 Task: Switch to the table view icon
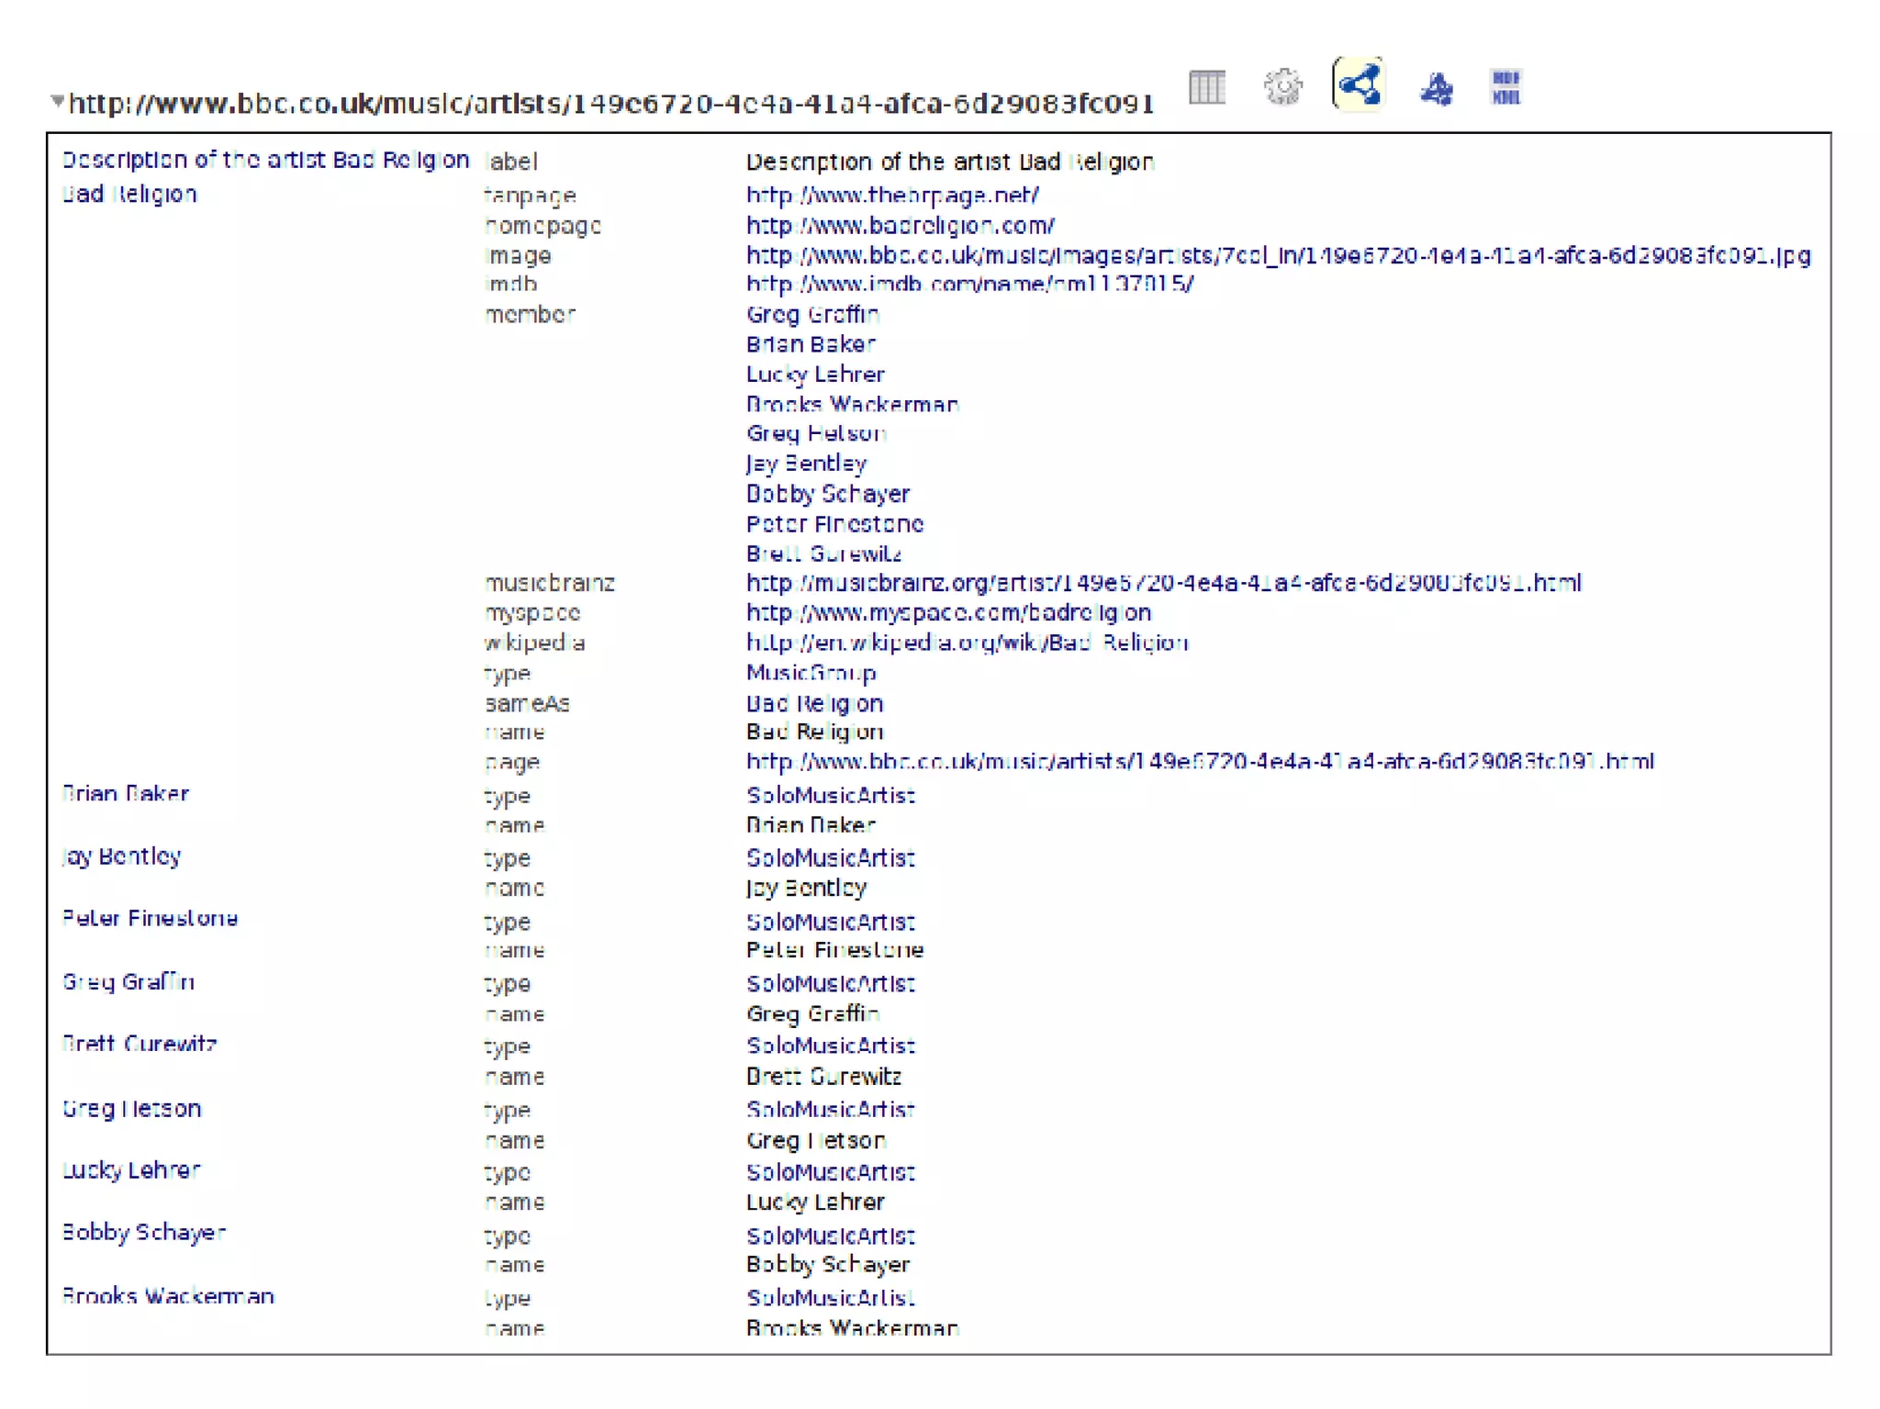tap(1206, 87)
